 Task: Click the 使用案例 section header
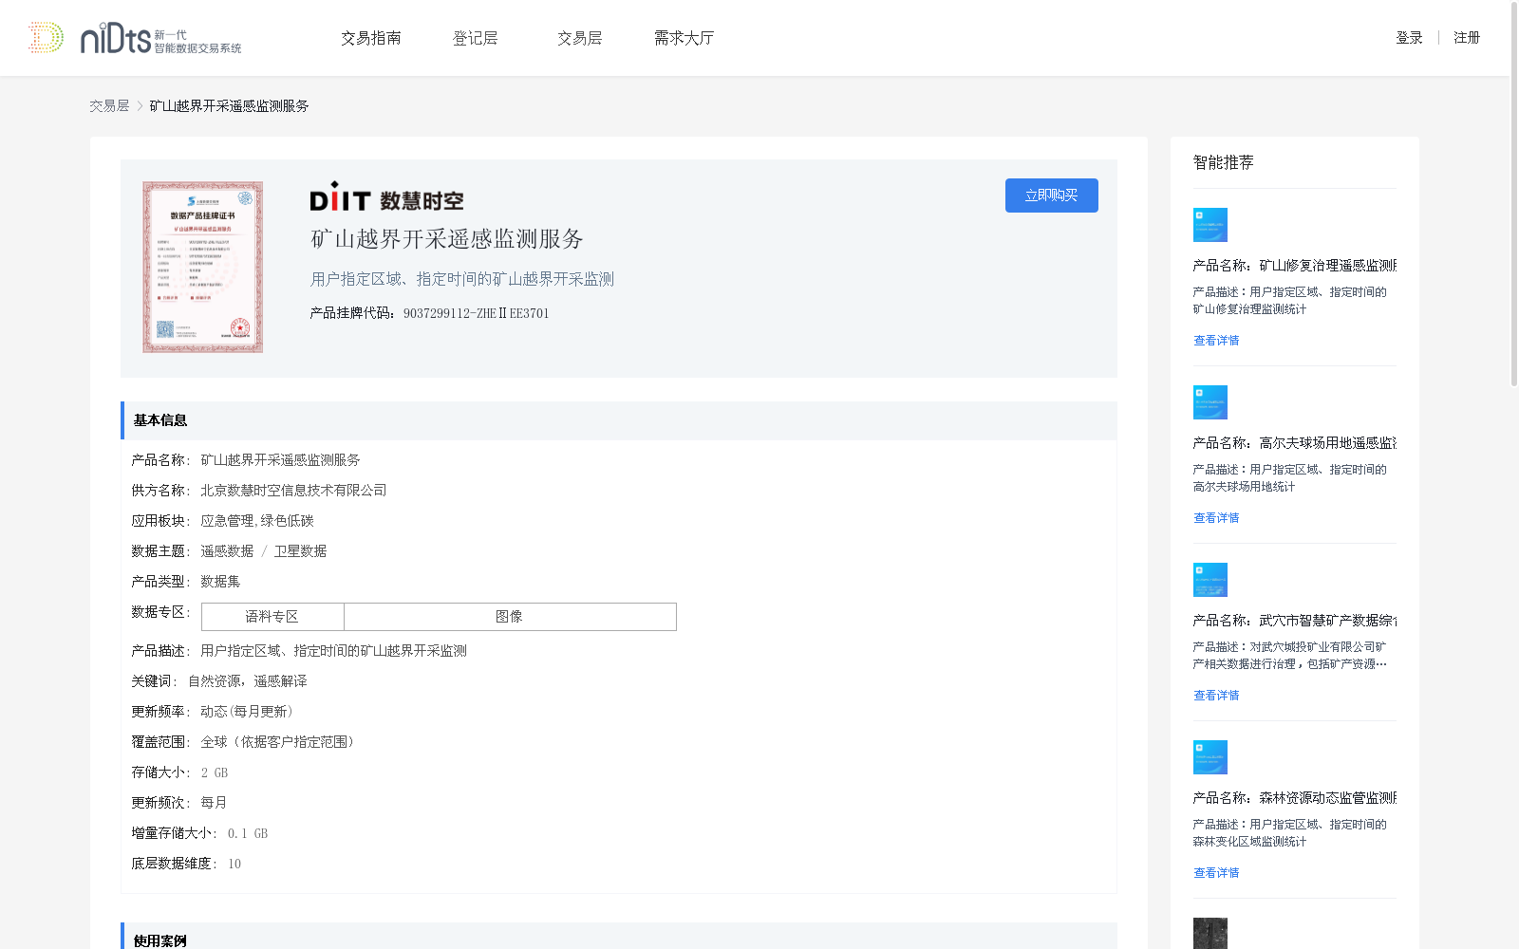[x=619, y=936]
